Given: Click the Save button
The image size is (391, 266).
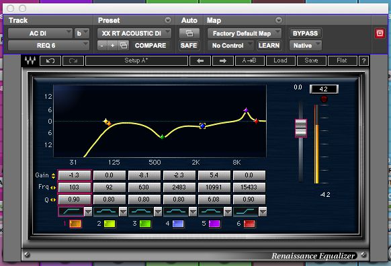Looking at the screenshot, I should tap(312, 61).
